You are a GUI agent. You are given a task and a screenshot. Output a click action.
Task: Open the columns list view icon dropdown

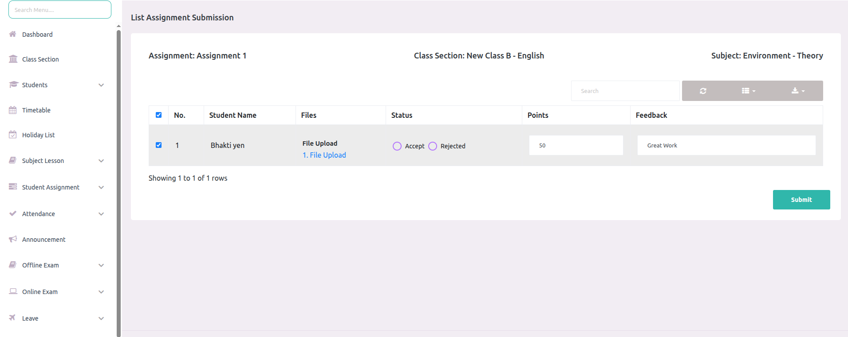point(748,91)
